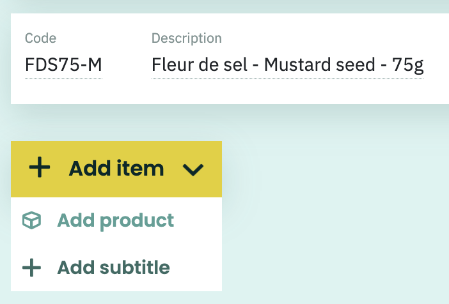Viewport: 449px width, 304px height.
Task: Click the cube icon beside Add product
Action: [x=31, y=220]
